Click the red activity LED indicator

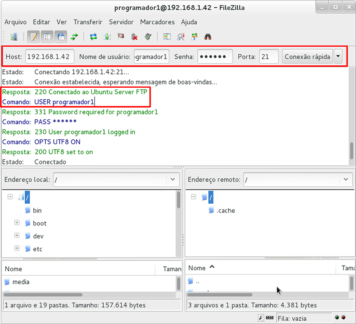click(x=343, y=318)
